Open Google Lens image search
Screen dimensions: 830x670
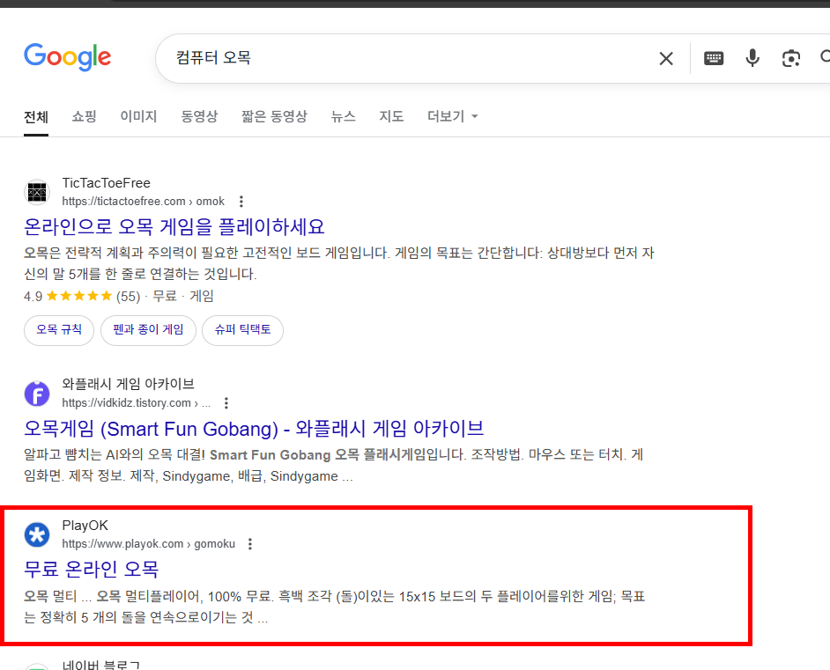click(x=791, y=58)
